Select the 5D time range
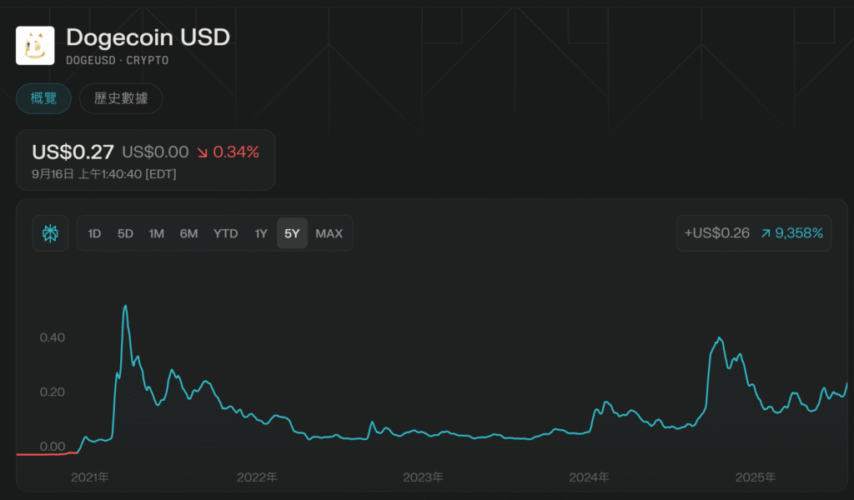Screen dimensions: 854x500 click(125, 233)
